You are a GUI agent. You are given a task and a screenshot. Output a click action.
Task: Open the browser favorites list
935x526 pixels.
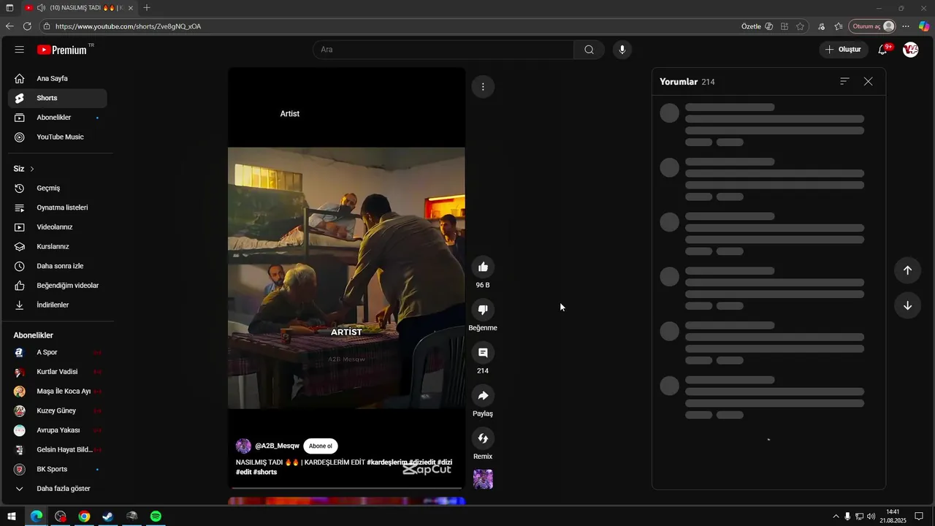(839, 26)
